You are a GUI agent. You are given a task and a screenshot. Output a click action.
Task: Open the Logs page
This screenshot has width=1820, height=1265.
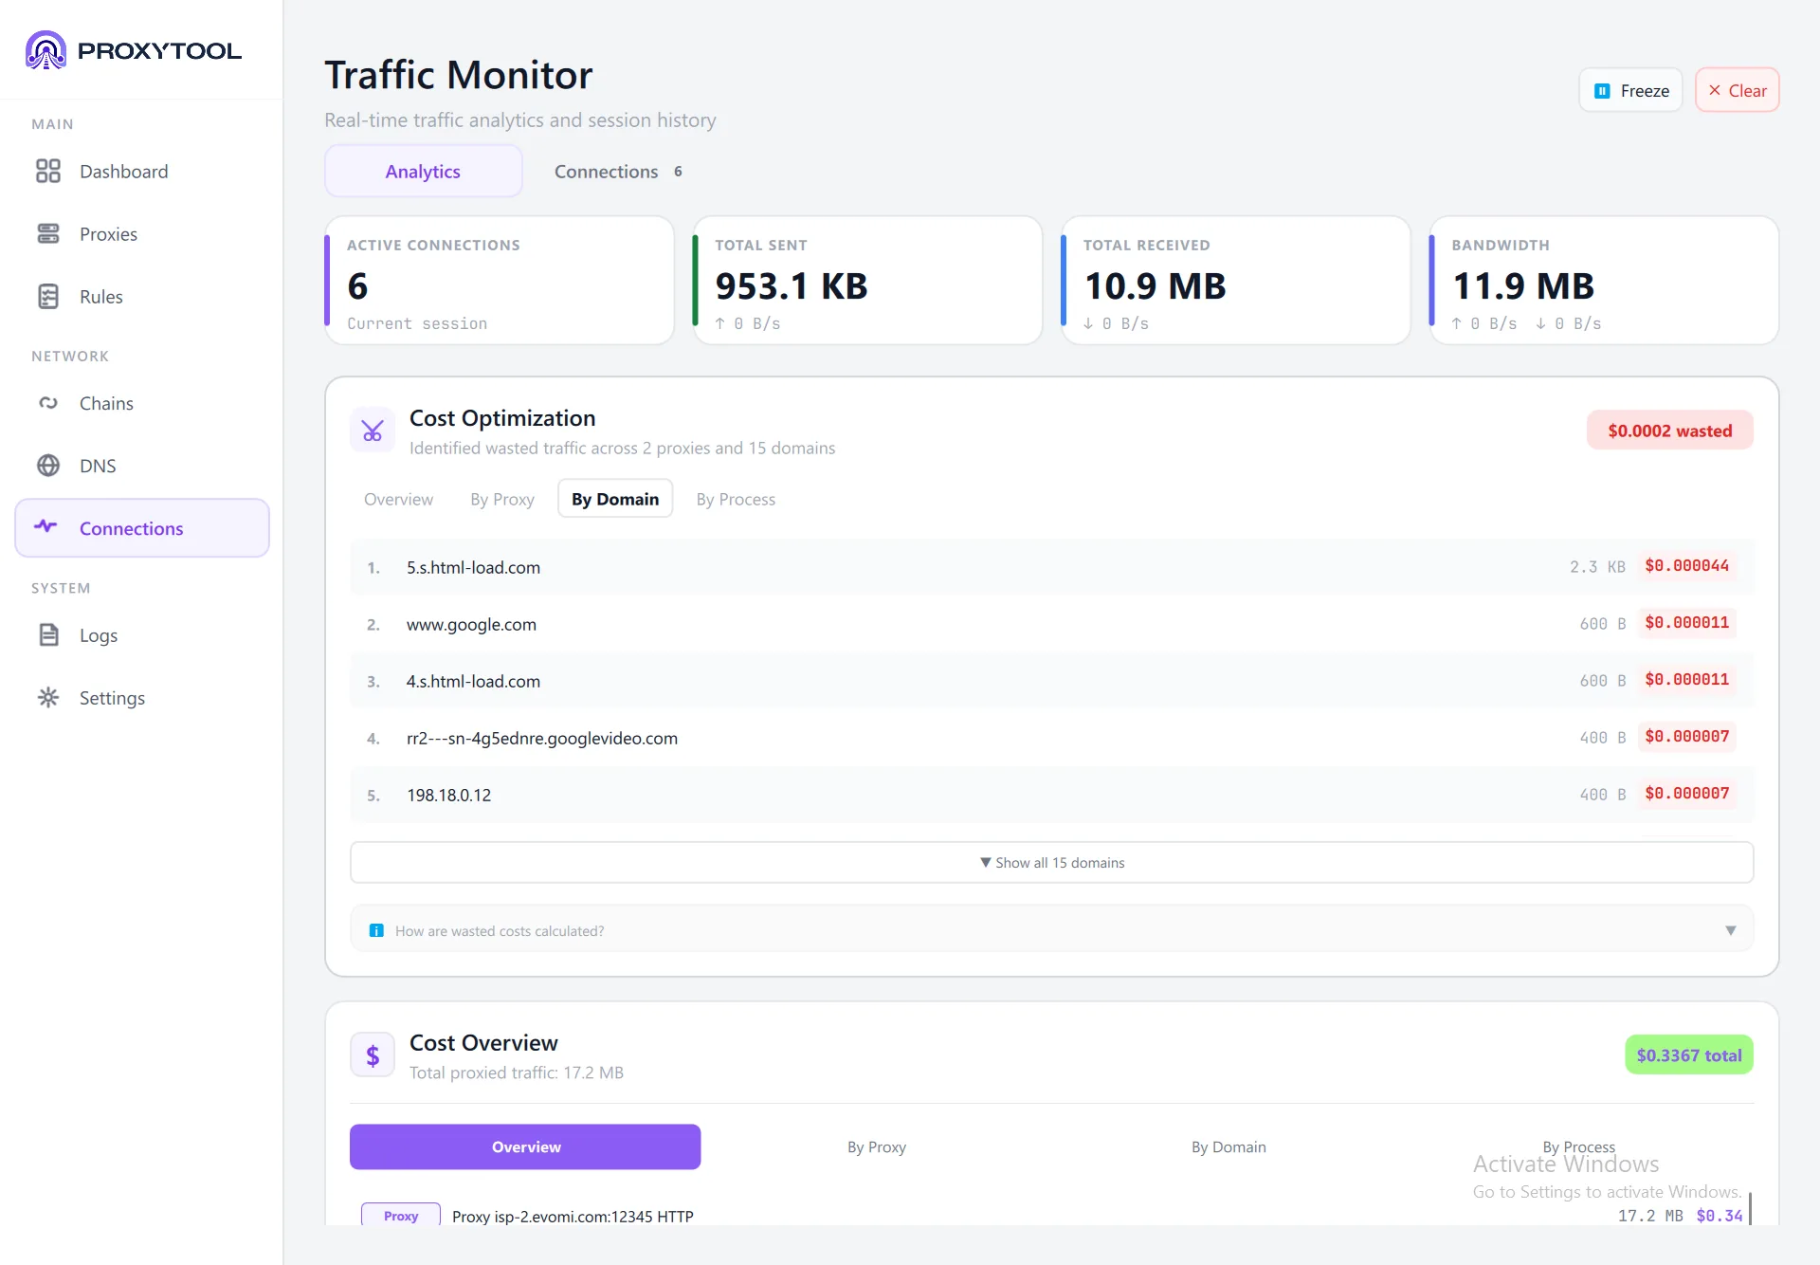tap(142, 634)
